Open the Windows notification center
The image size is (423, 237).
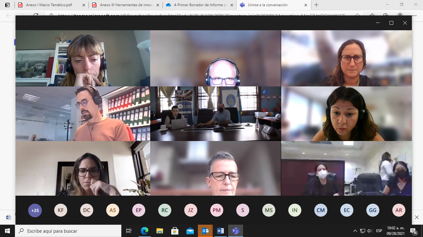coord(413,231)
